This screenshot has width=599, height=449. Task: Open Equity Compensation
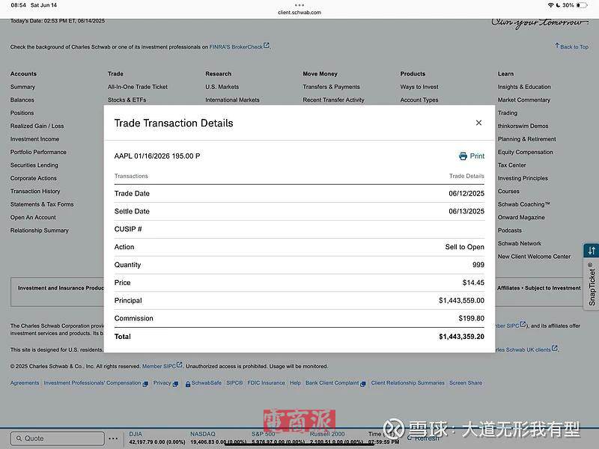pyautogui.click(x=526, y=152)
